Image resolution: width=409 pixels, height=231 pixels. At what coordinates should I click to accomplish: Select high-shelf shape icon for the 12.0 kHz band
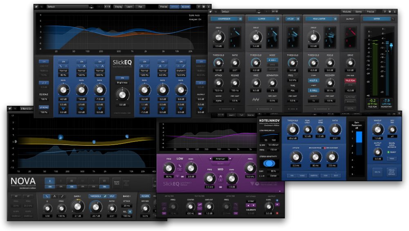tap(183, 66)
